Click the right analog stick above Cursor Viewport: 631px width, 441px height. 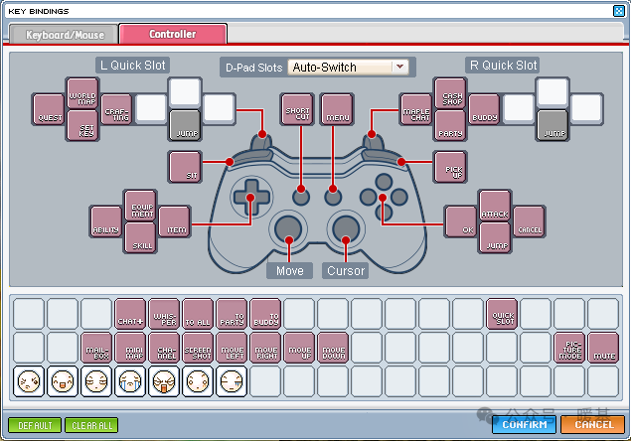(346, 228)
